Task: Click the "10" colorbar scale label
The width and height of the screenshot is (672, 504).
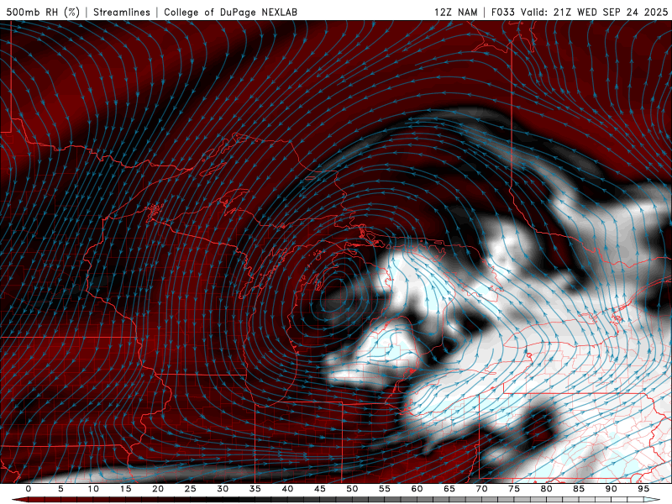Action: point(93,489)
